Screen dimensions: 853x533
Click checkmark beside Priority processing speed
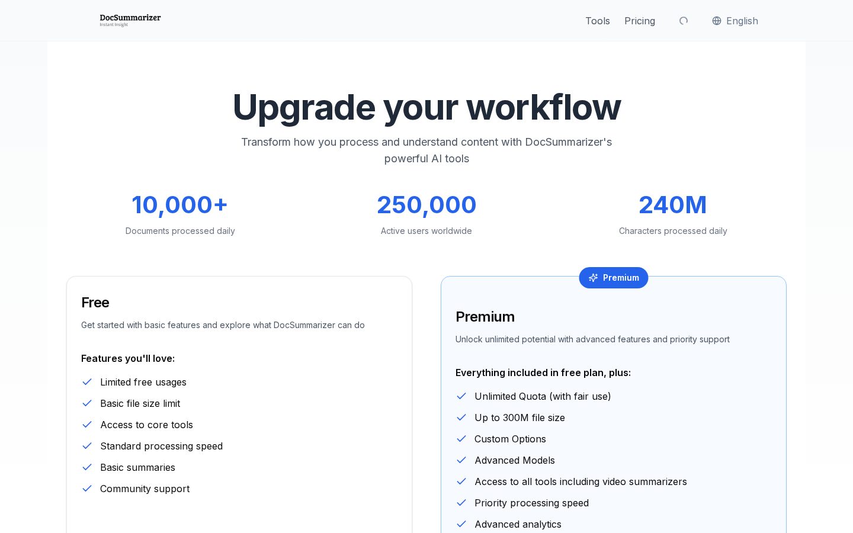[x=461, y=503]
